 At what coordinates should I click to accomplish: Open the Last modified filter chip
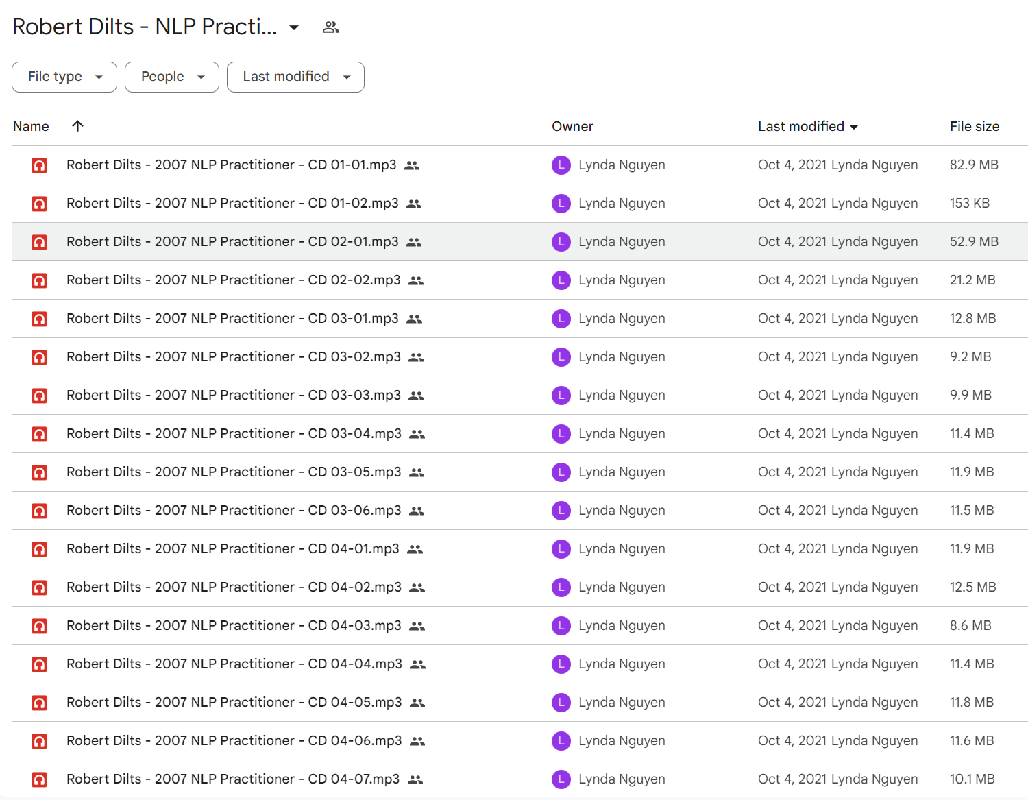[x=295, y=77]
